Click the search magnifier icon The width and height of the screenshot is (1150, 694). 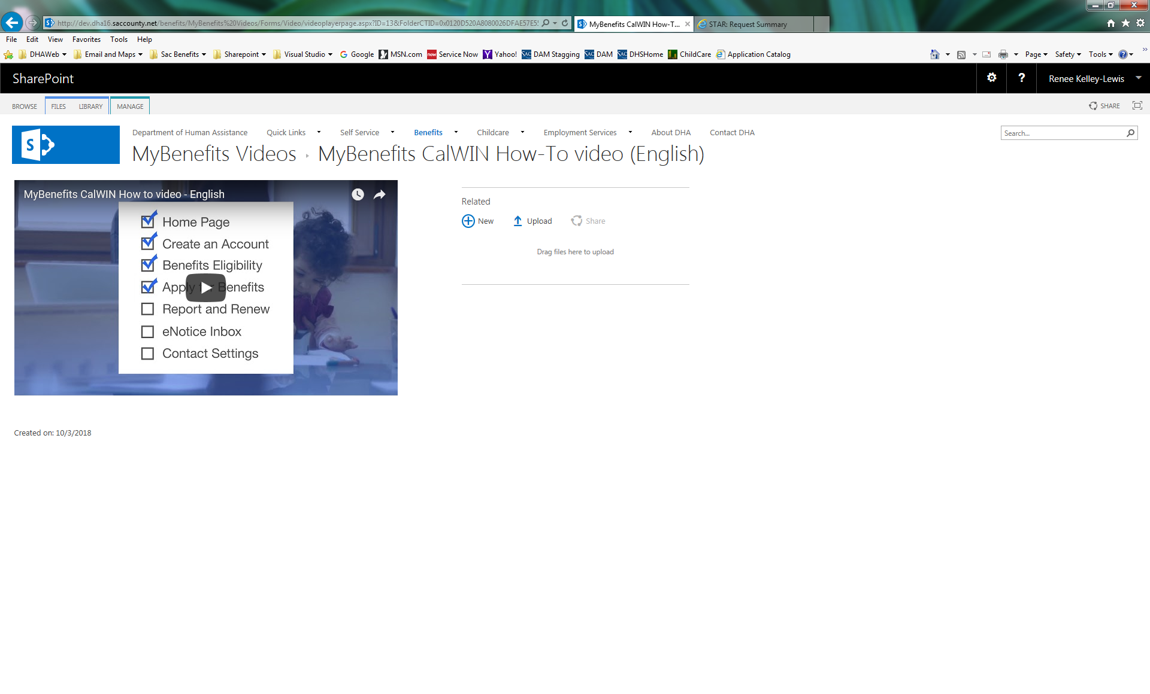pos(1131,133)
